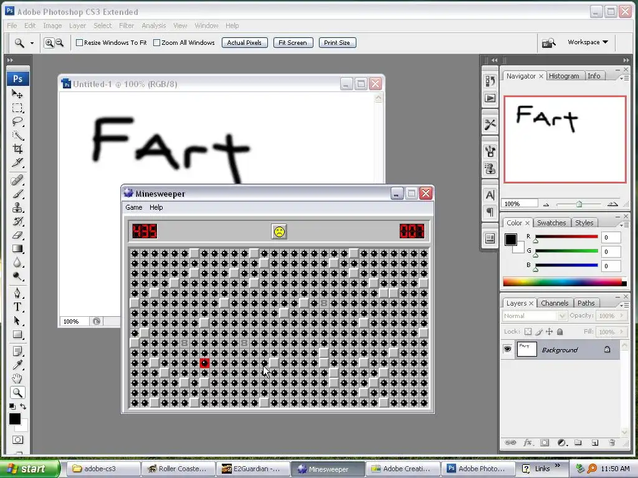Open the Workspace dropdown
Screen dimensions: 638x478
pyautogui.click(x=588, y=42)
